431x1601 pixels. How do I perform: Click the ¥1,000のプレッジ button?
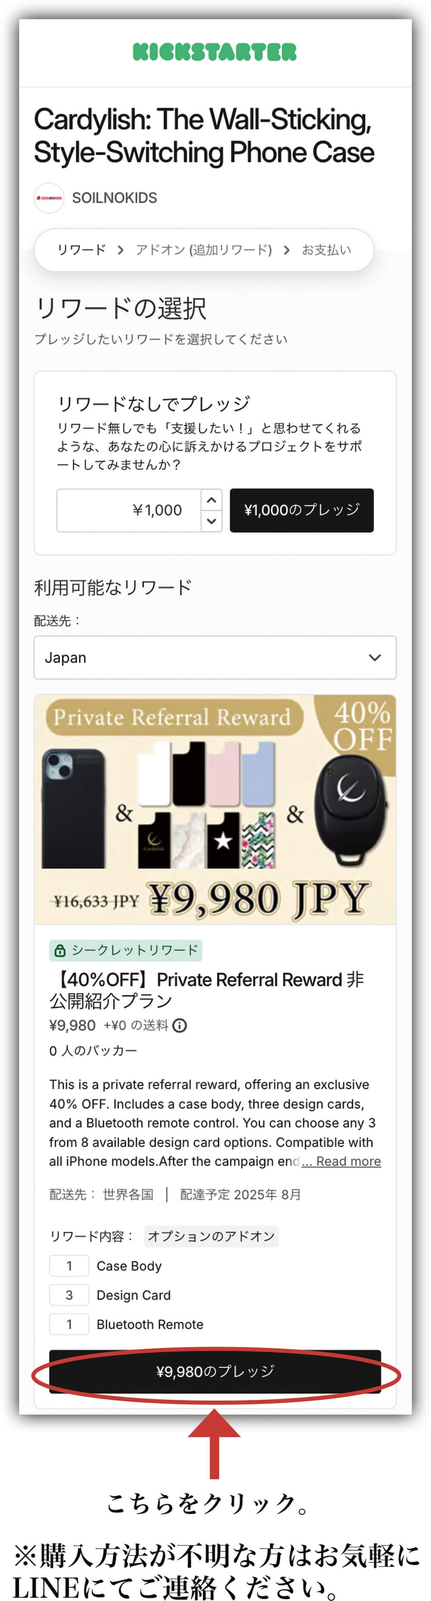[x=302, y=510]
